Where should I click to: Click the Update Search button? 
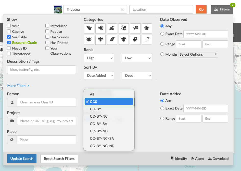click(x=22, y=159)
